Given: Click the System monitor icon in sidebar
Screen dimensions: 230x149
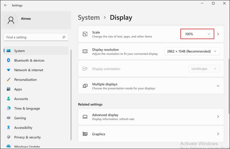Looking at the screenshot, I should [9, 51].
